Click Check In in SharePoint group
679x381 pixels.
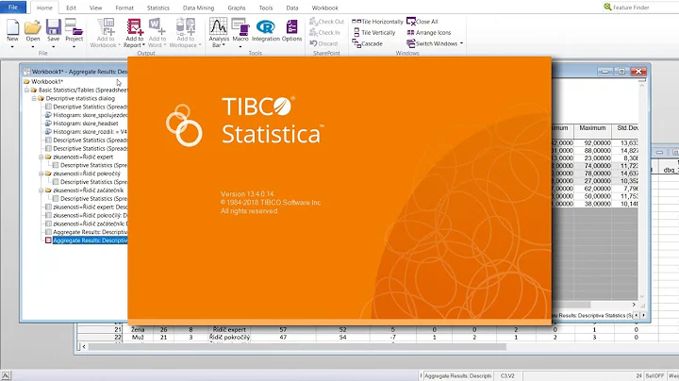[324, 32]
